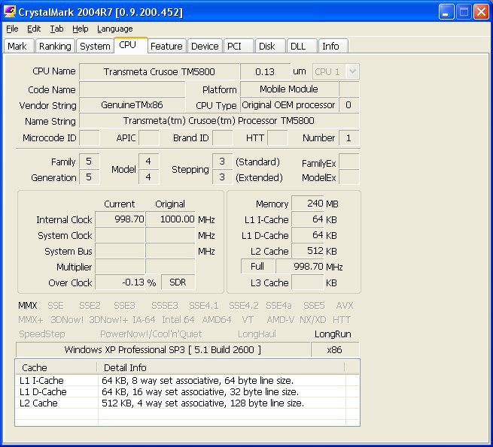Click the empty L3 Cache field
Viewport: 493px width, 447px height.
(x=308, y=282)
